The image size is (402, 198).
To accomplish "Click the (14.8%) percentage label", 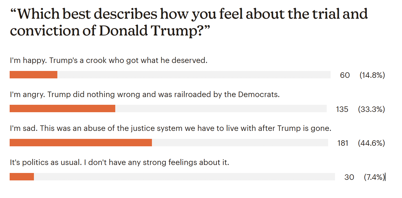I will 372,75.
